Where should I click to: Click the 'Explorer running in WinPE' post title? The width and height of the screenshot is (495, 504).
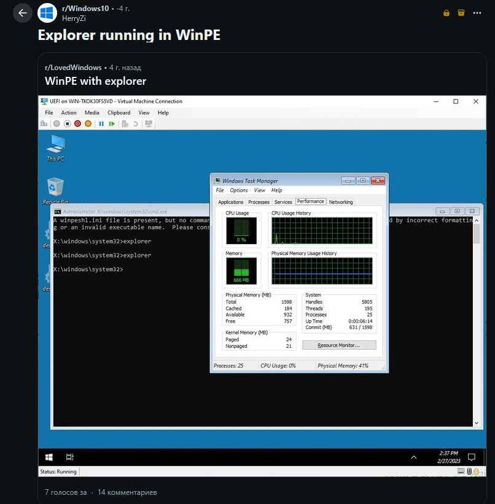(x=129, y=35)
